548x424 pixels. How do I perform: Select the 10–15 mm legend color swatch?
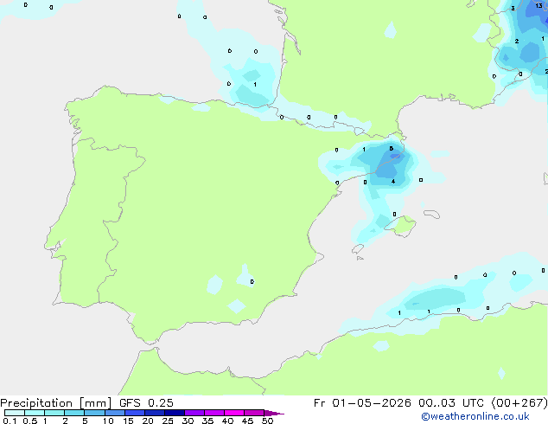tap(115, 413)
